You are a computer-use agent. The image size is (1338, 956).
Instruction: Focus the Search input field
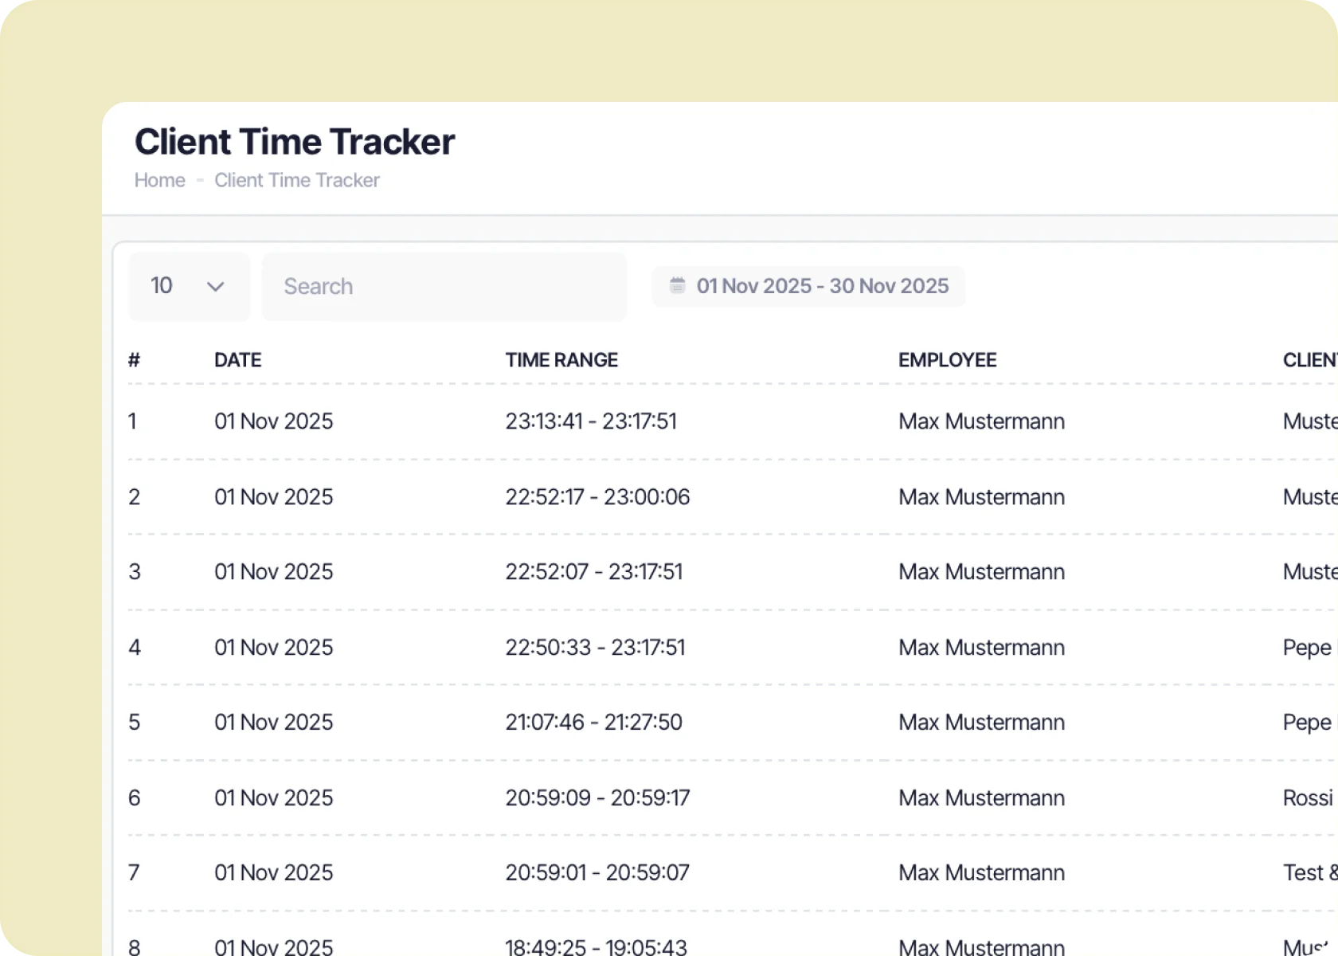point(444,287)
